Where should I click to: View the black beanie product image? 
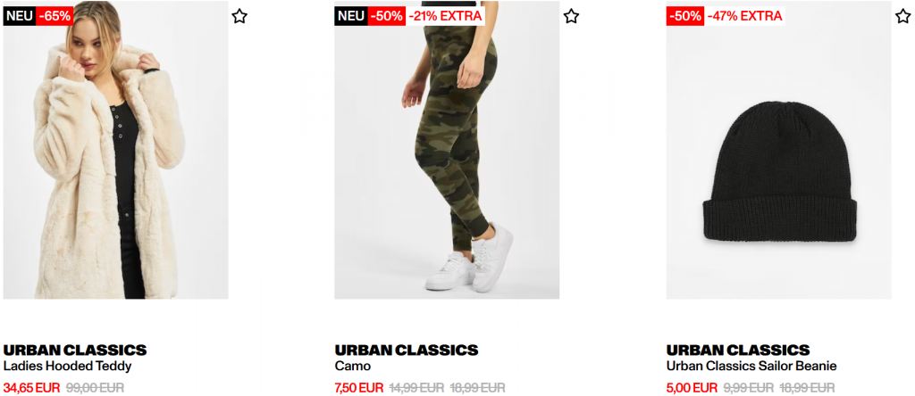[778, 150]
